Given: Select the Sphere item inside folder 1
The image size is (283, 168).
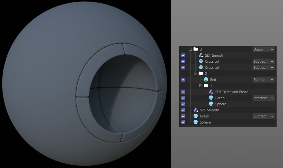Looking at the screenshot, I should point(220,104).
